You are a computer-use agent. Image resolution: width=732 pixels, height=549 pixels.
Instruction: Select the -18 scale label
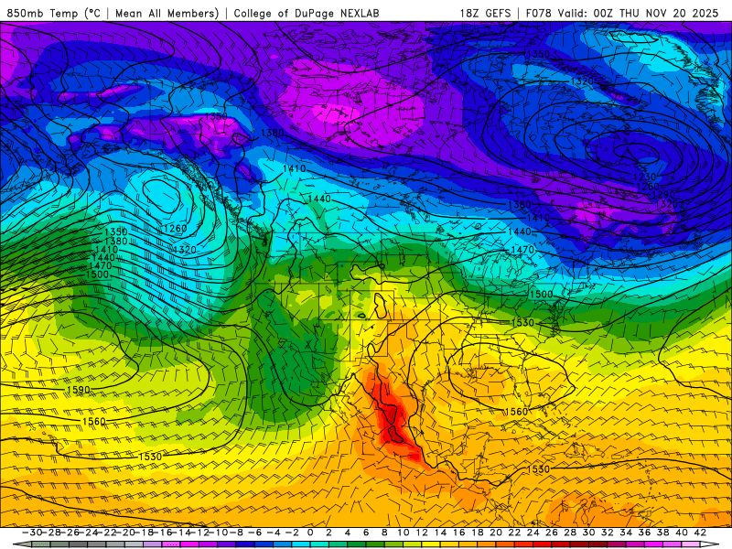pos(144,533)
